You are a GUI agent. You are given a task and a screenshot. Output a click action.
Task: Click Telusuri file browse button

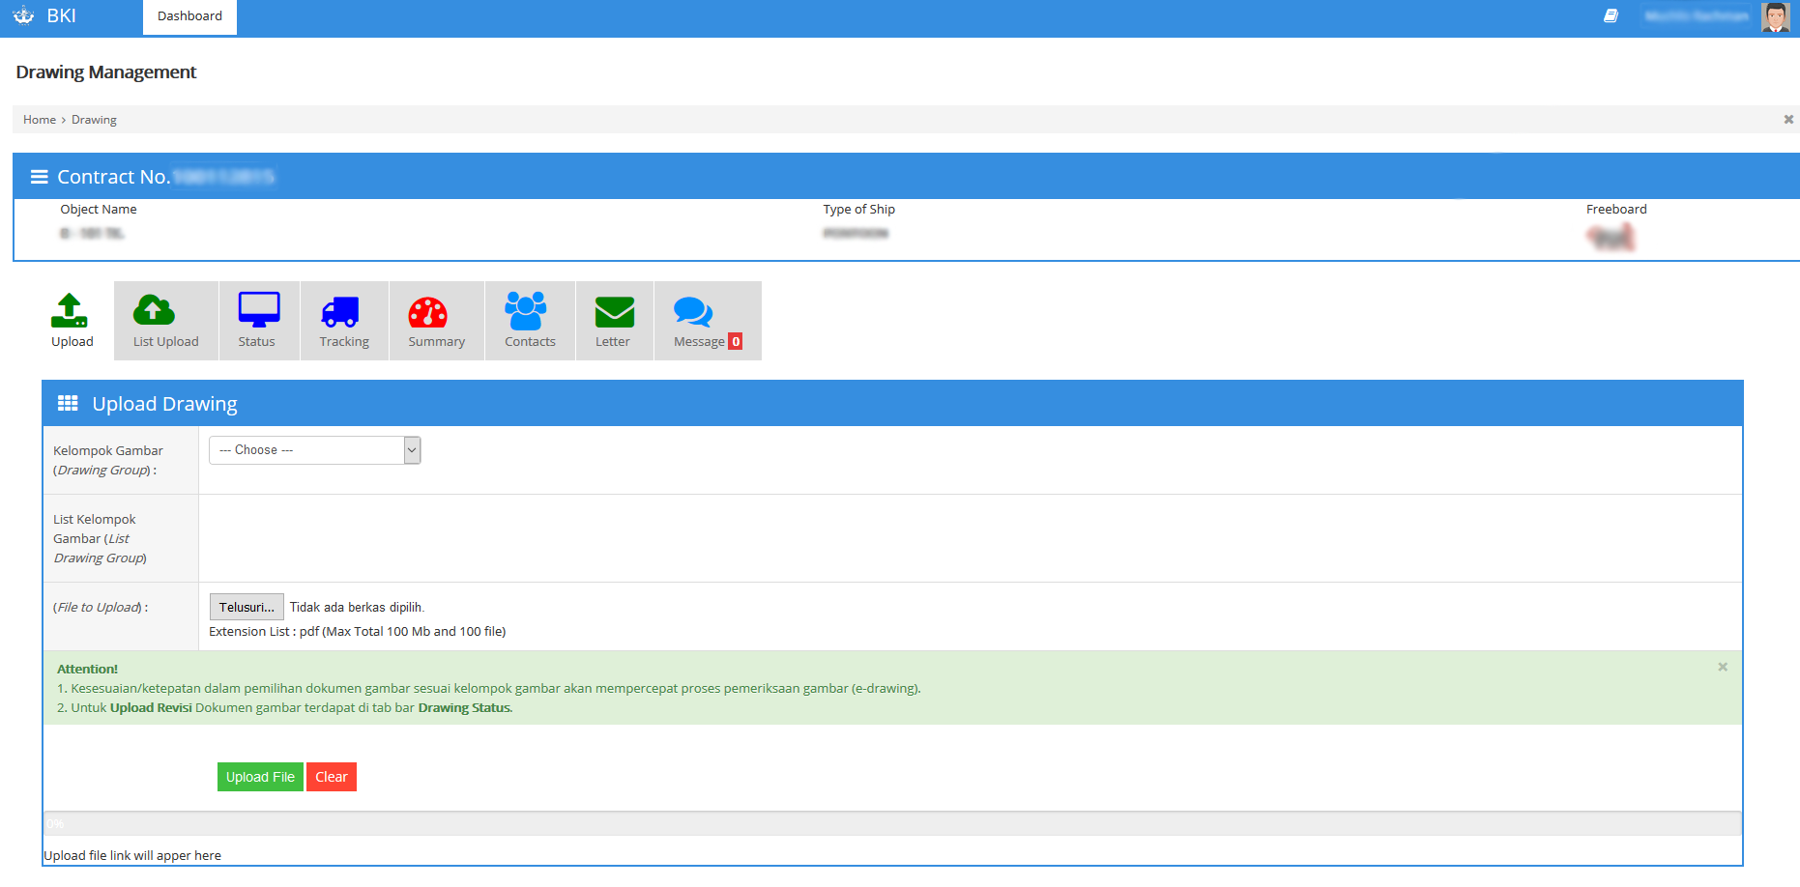click(247, 607)
